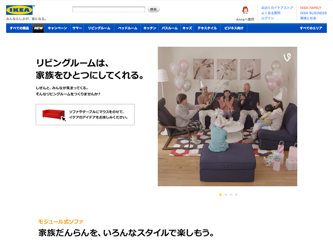The width and height of the screenshot is (333, 246).
Task: Open the NEW badge in navigation
Action: tap(38, 28)
